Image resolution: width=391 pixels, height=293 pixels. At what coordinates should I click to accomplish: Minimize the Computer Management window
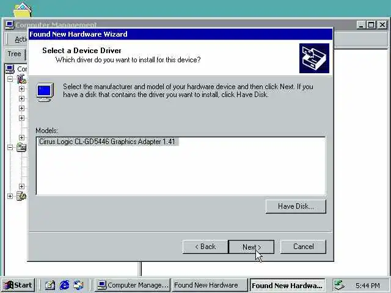[x=361, y=25]
